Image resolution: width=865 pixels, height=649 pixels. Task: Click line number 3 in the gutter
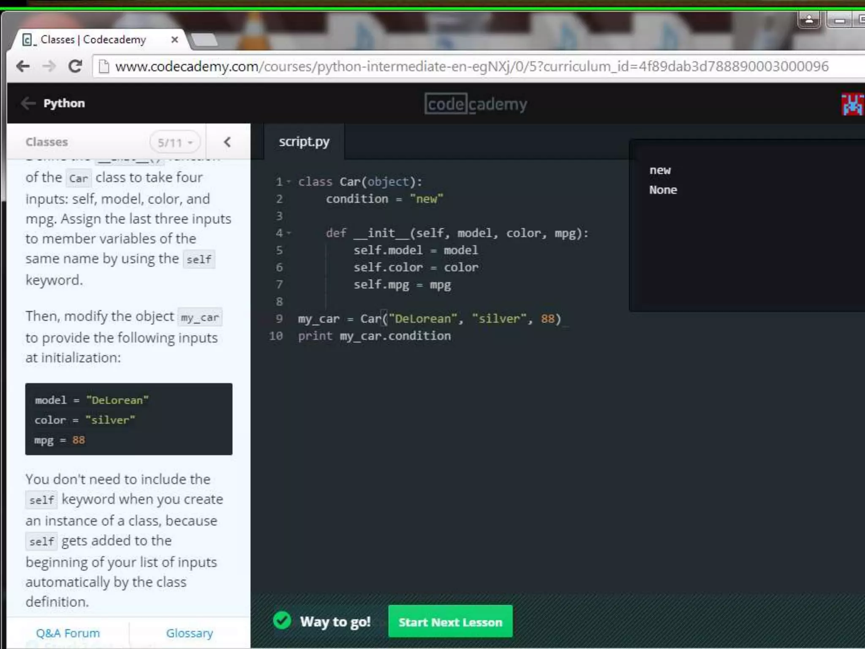(x=279, y=216)
